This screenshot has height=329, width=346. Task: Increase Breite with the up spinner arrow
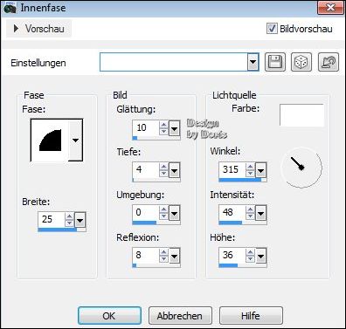click(69, 216)
